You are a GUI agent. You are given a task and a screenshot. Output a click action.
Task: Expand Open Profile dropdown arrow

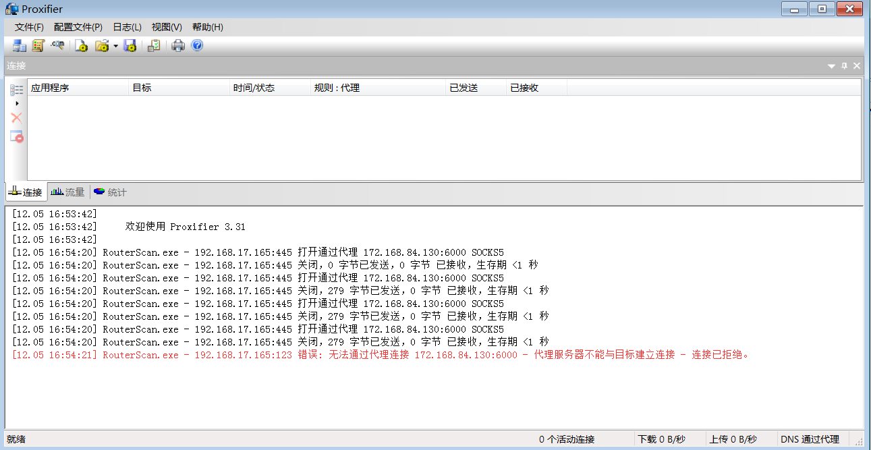coord(115,47)
